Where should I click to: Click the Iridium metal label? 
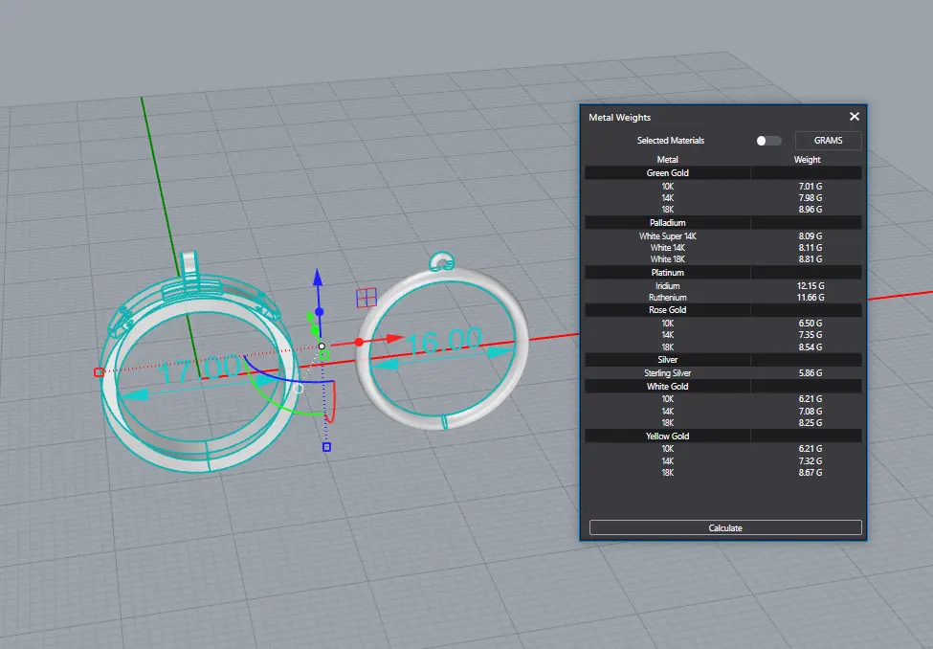[668, 286]
